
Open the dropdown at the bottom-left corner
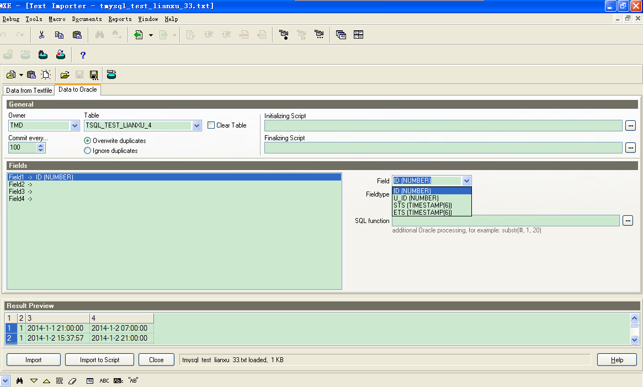tap(5, 380)
